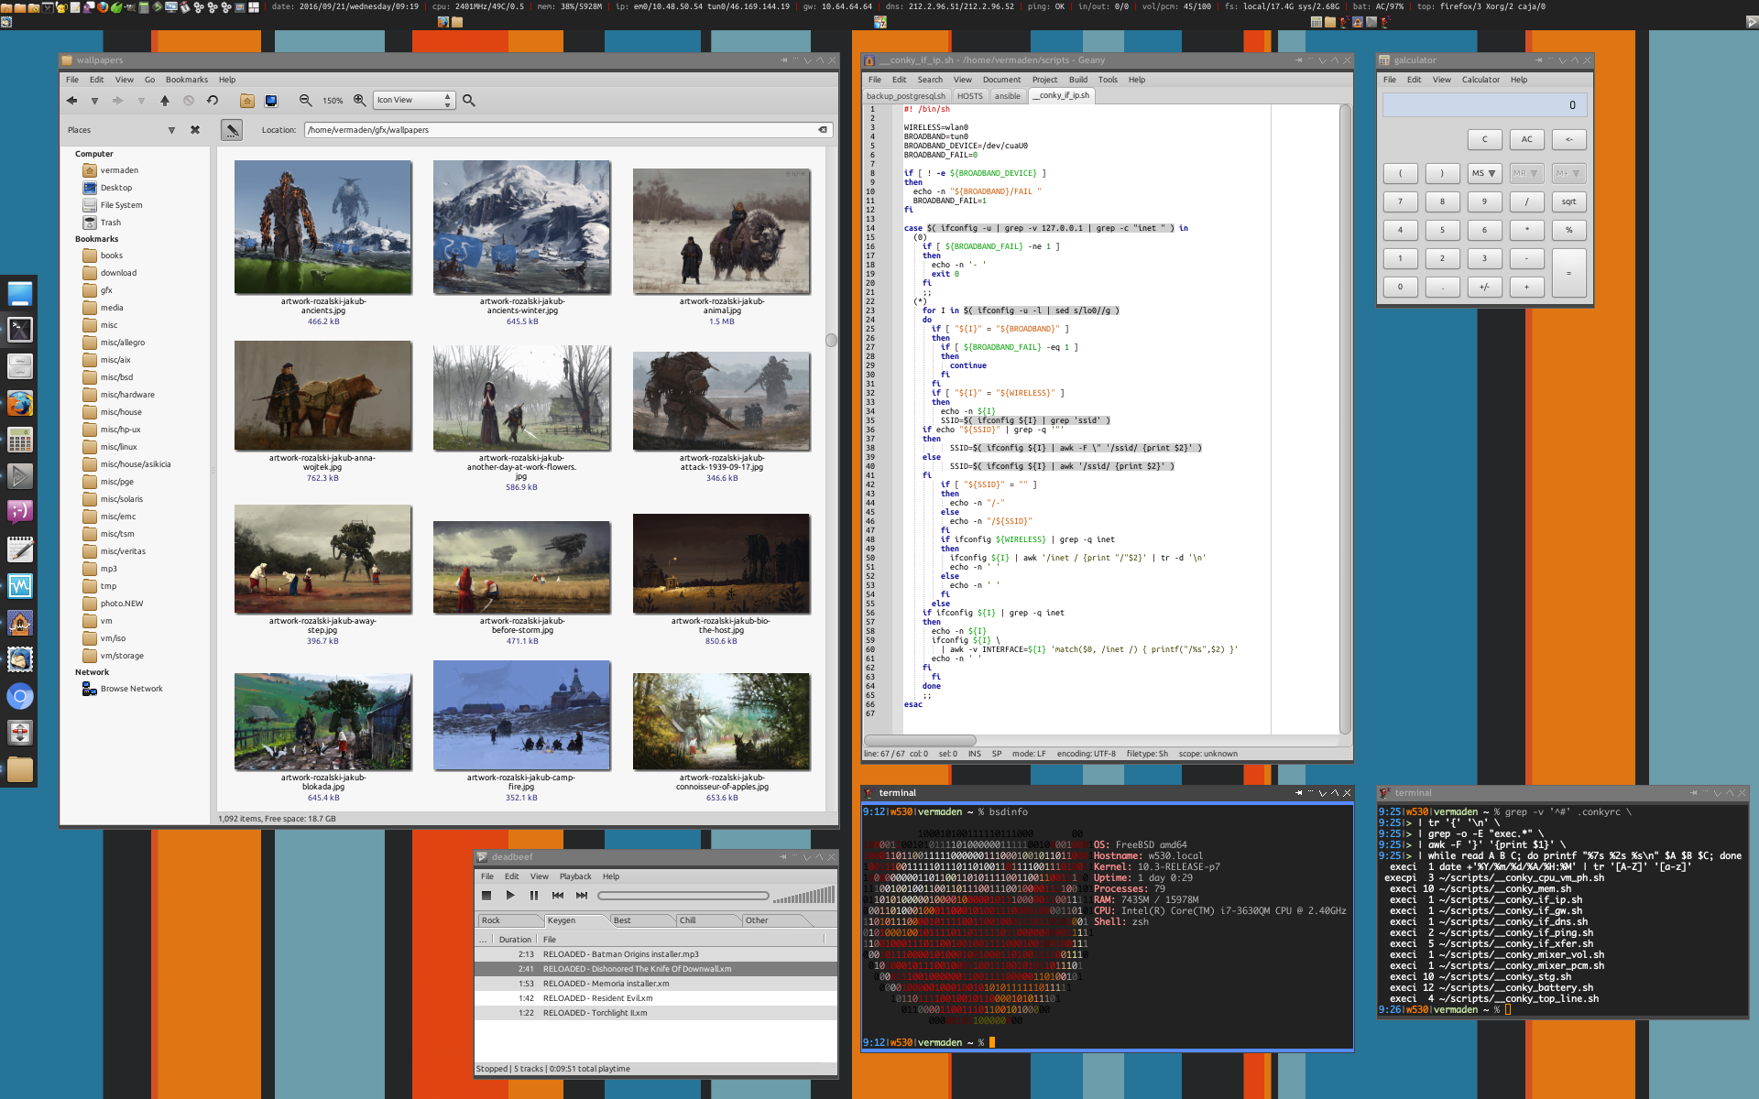
Task: Click the Geany horizontal scrollbar
Action: coord(920,740)
